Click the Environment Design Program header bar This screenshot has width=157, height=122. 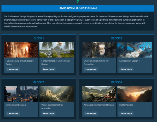coord(78,8)
